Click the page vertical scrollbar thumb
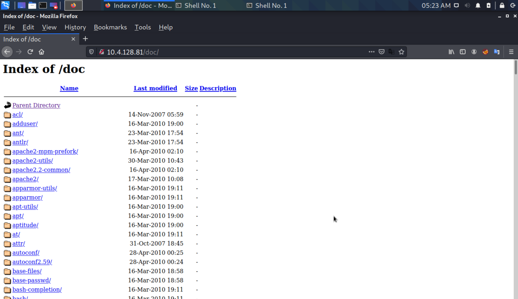518x299 pixels. 515,68
